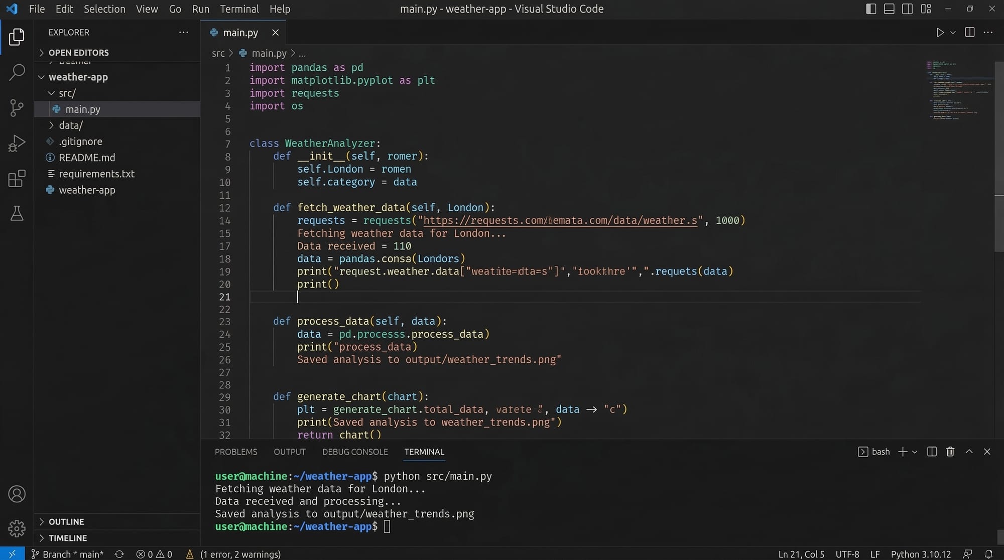Open the Search view in activity bar
Screen dimensions: 1004x560
pos(17,72)
